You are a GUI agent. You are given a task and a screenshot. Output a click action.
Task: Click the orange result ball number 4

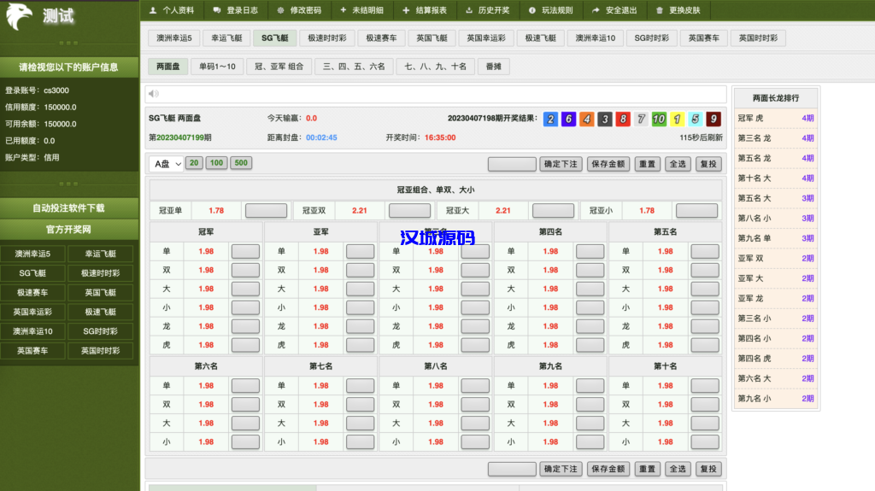click(x=587, y=119)
